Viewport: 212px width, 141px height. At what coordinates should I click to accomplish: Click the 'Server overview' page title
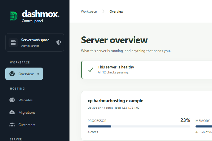point(114,40)
